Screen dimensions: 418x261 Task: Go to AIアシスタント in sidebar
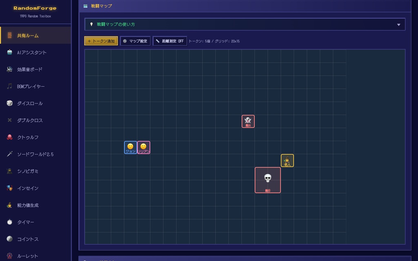(x=36, y=52)
